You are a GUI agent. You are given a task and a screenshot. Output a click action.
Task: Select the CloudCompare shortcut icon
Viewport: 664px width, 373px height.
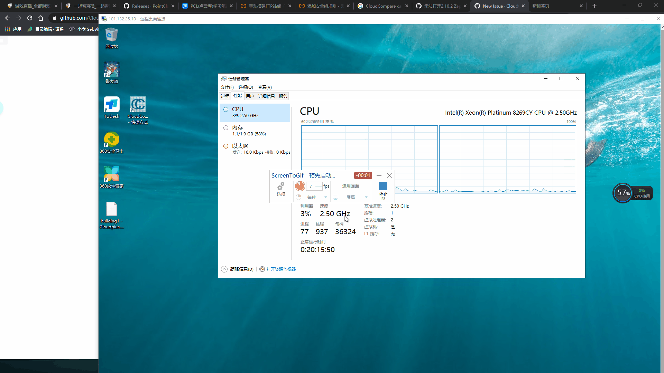[x=138, y=111]
